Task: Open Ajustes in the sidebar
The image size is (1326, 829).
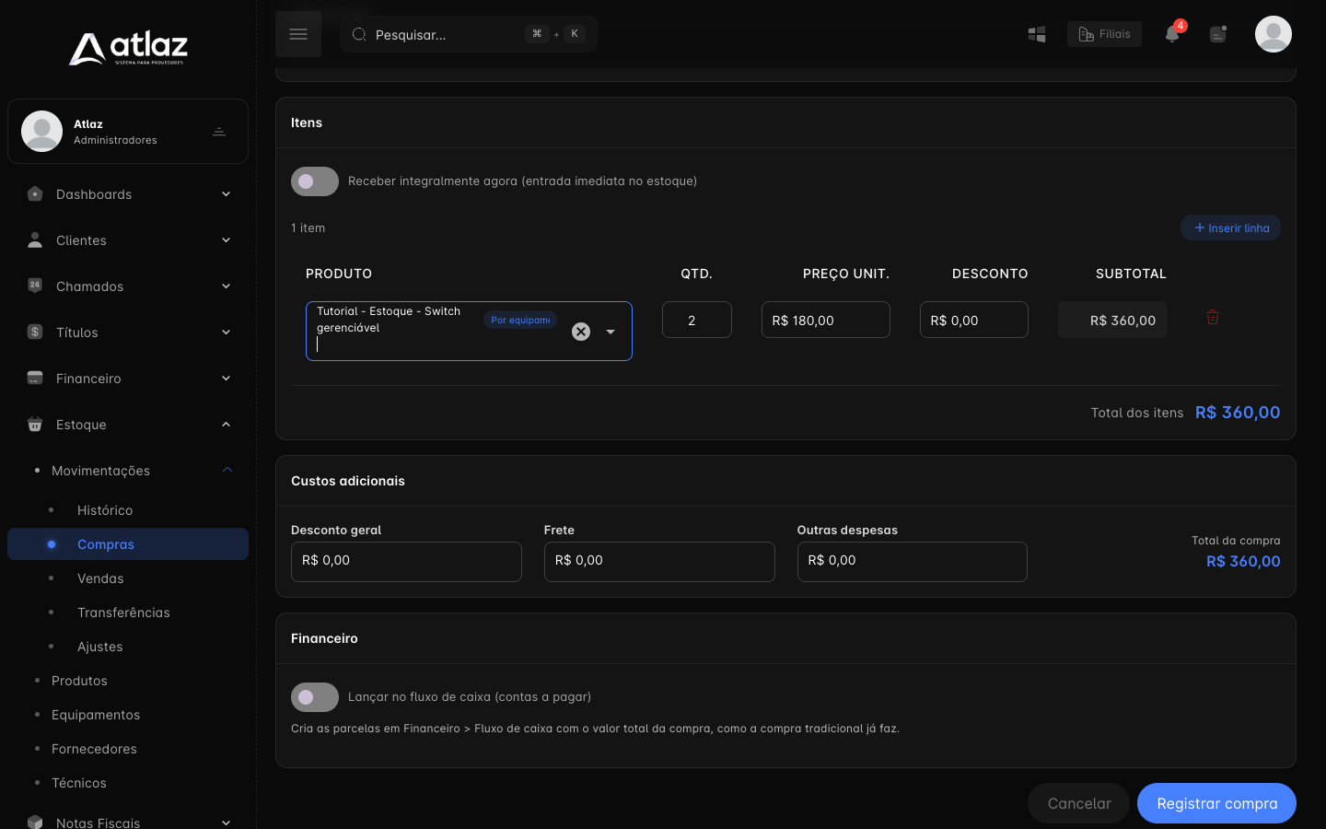Action: click(x=100, y=647)
